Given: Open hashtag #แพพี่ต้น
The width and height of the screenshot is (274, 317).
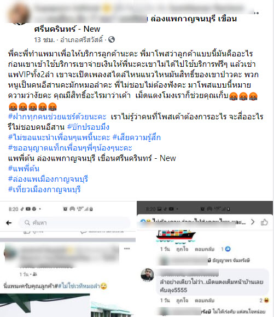Looking at the screenshot, I should coord(24,169).
